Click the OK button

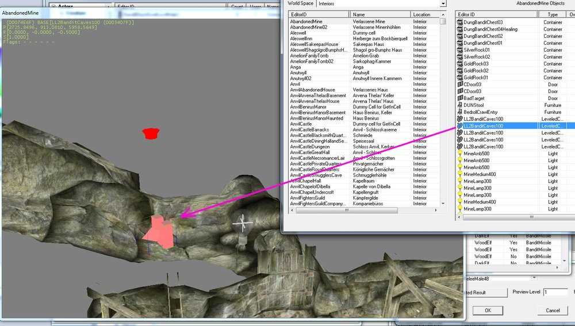(488, 310)
